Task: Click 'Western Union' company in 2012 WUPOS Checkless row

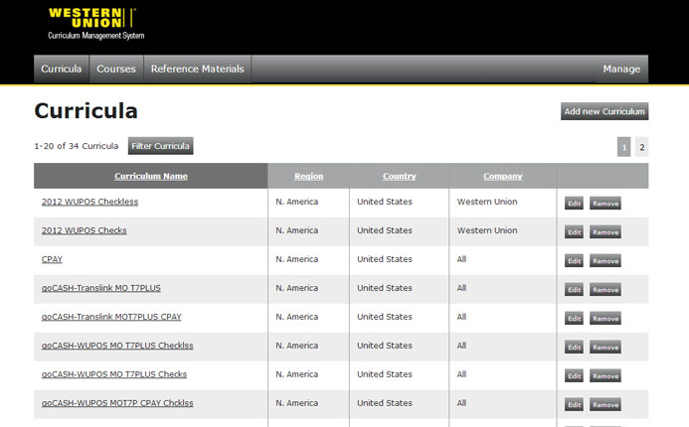Action: click(487, 202)
